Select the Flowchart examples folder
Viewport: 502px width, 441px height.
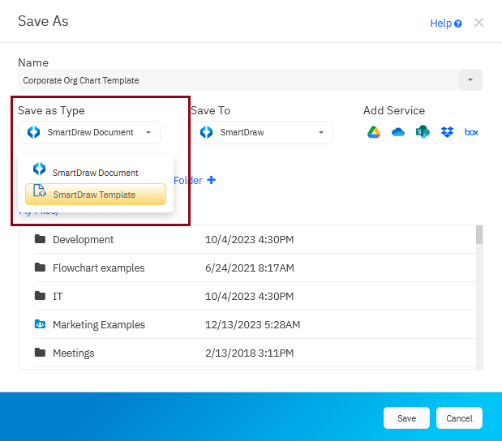point(98,268)
